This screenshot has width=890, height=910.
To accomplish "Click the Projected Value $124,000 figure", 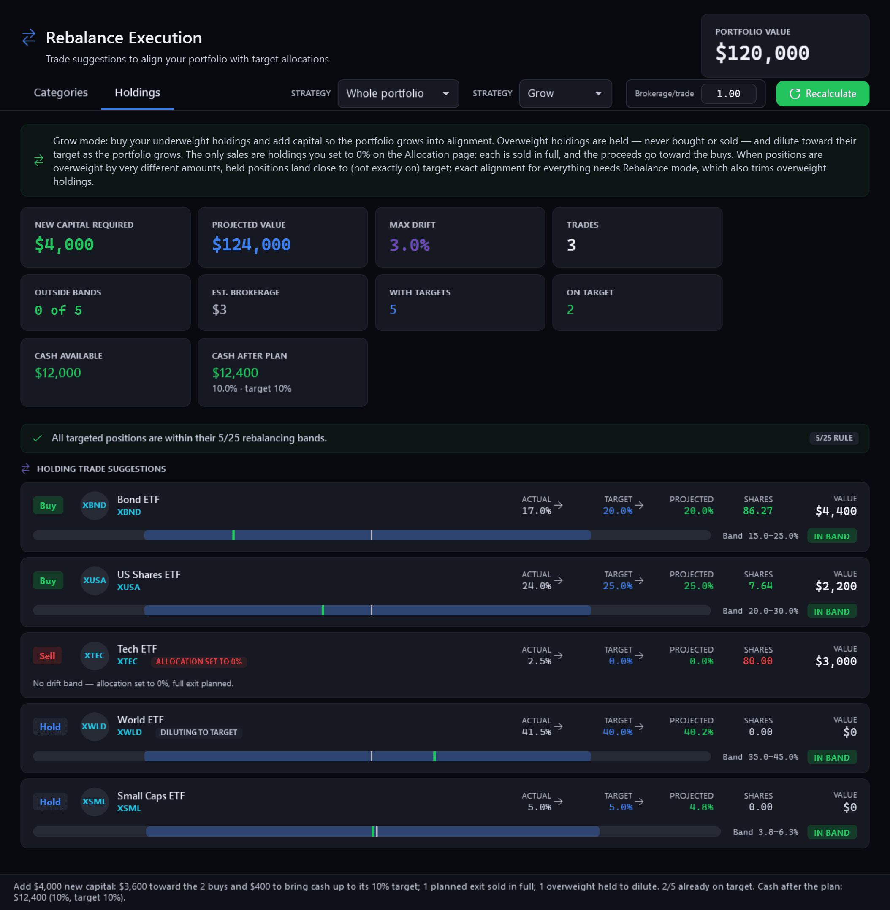I will point(252,244).
